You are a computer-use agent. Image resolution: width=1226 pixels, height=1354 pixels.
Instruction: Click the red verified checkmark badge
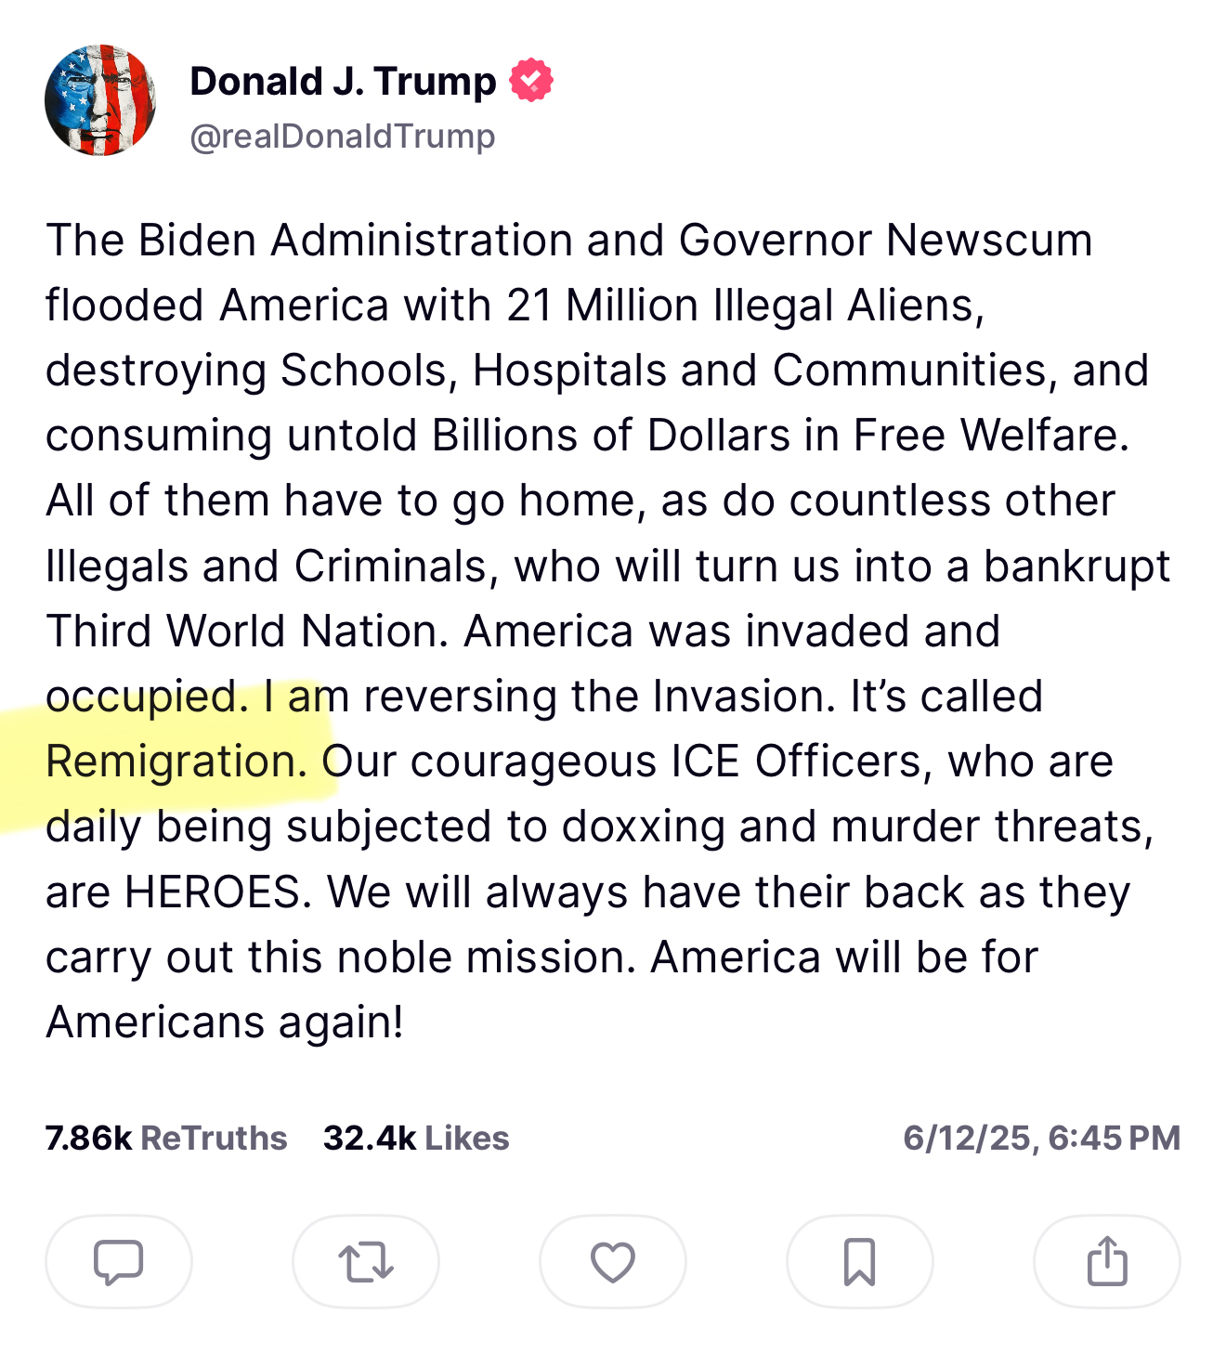coord(531,81)
